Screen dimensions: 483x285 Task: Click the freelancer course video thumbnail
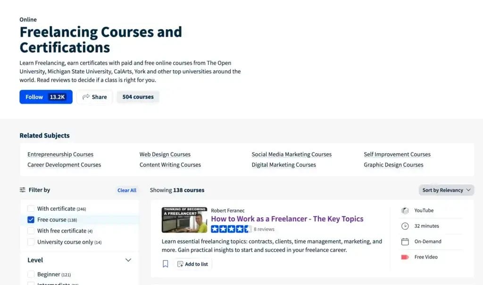[x=184, y=220]
